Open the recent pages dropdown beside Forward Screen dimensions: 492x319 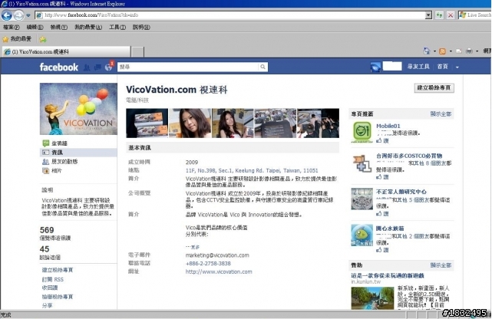(28, 15)
